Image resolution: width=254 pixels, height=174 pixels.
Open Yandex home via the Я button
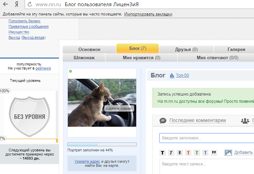coord(16,4)
